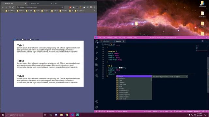Image resolution: width=209 pixels, height=117 pixels.
Task: Select the Tab Two radio button
Action: click(23, 39)
